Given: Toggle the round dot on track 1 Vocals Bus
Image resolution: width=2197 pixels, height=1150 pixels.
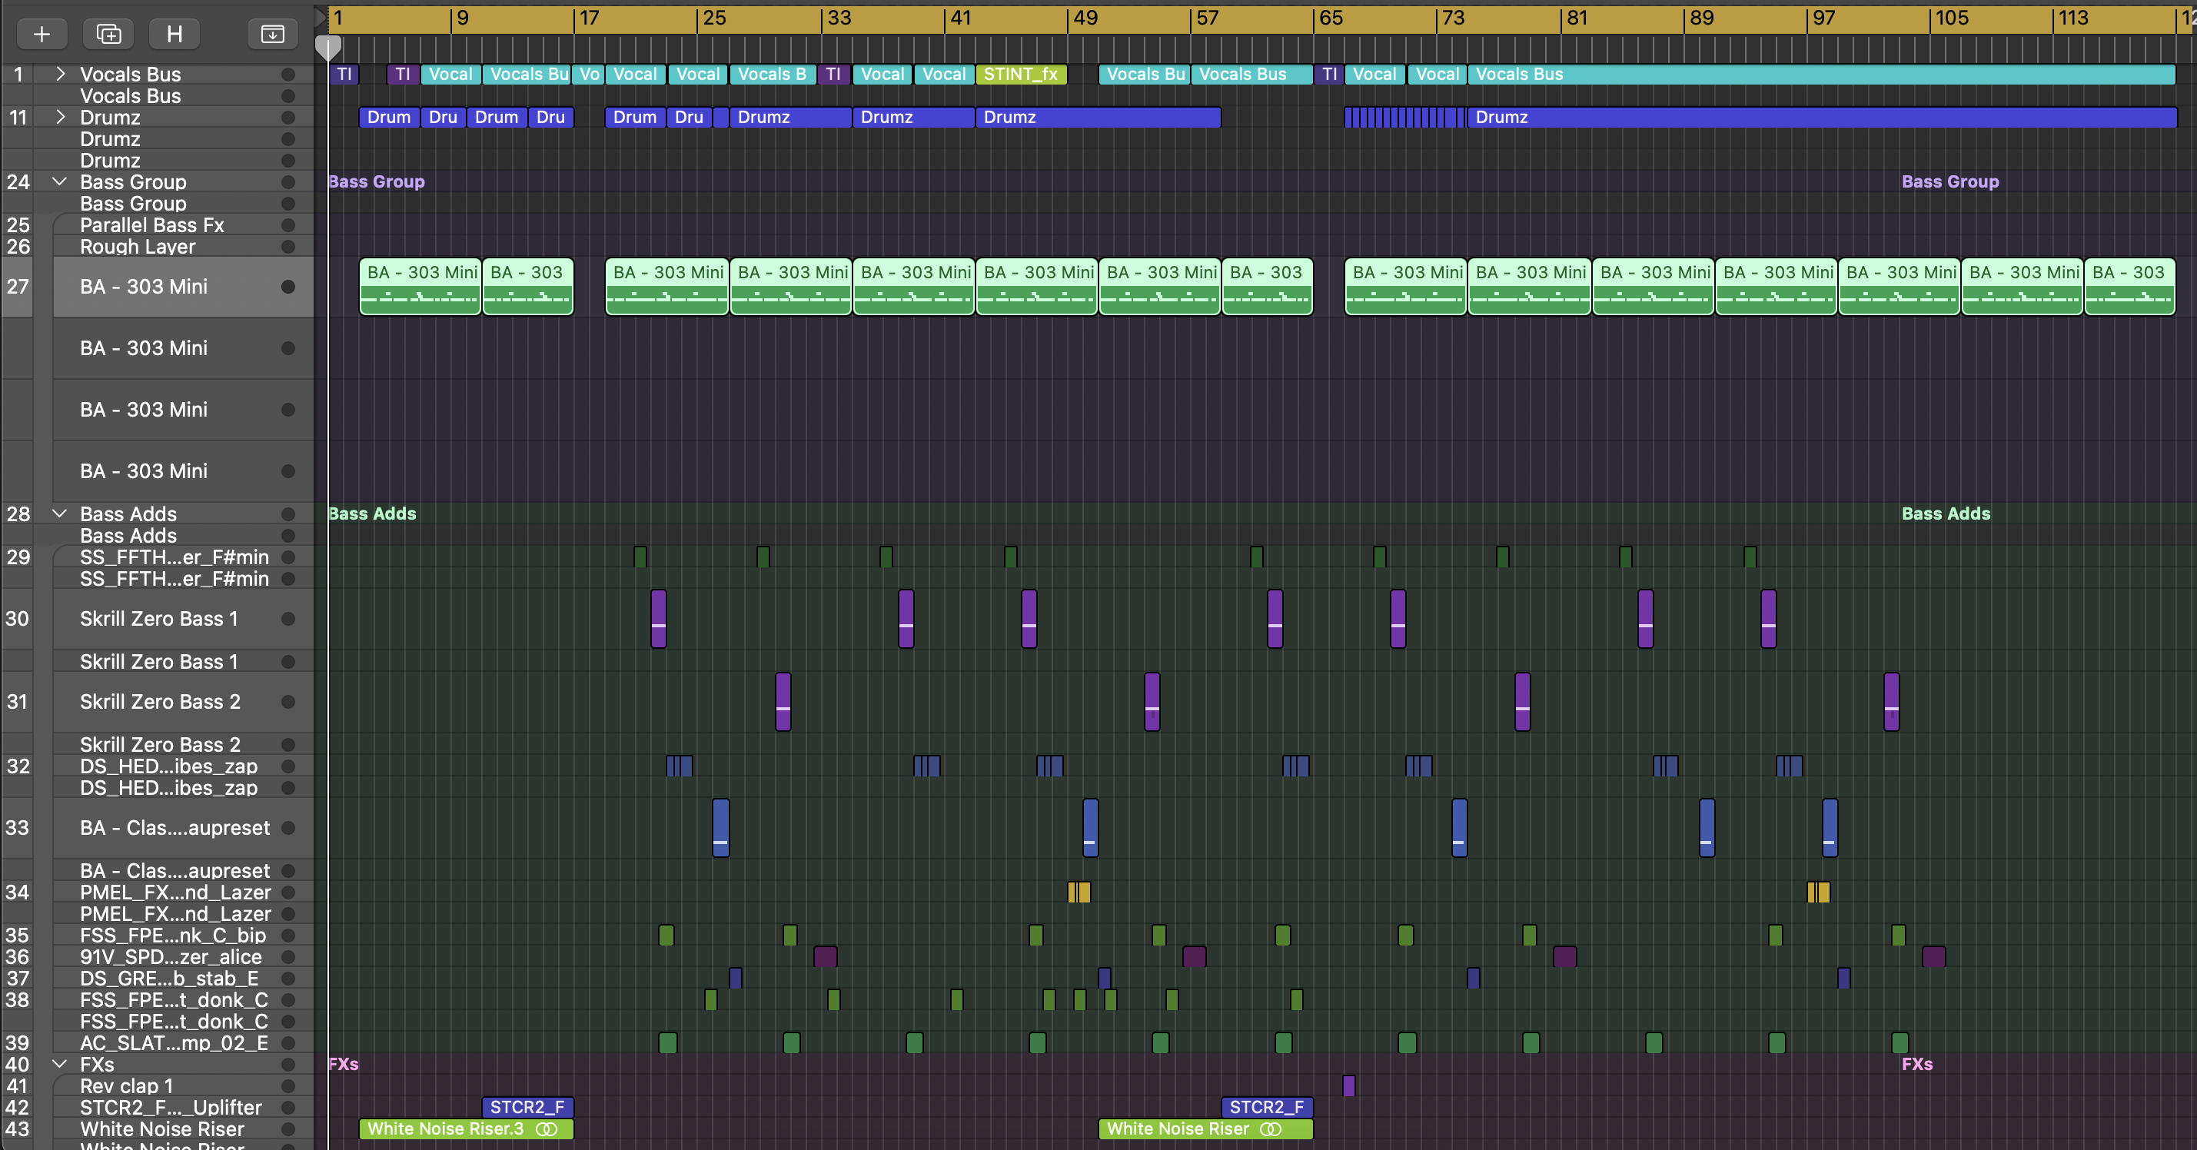Looking at the screenshot, I should (x=288, y=75).
